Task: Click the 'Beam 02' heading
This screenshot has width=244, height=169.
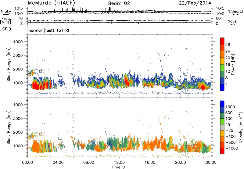Action: pyautogui.click(x=119, y=3)
